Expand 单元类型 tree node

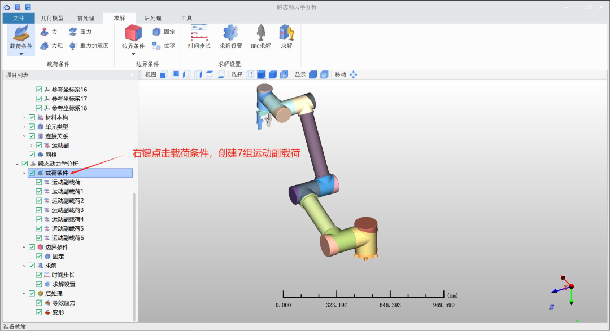(24, 127)
